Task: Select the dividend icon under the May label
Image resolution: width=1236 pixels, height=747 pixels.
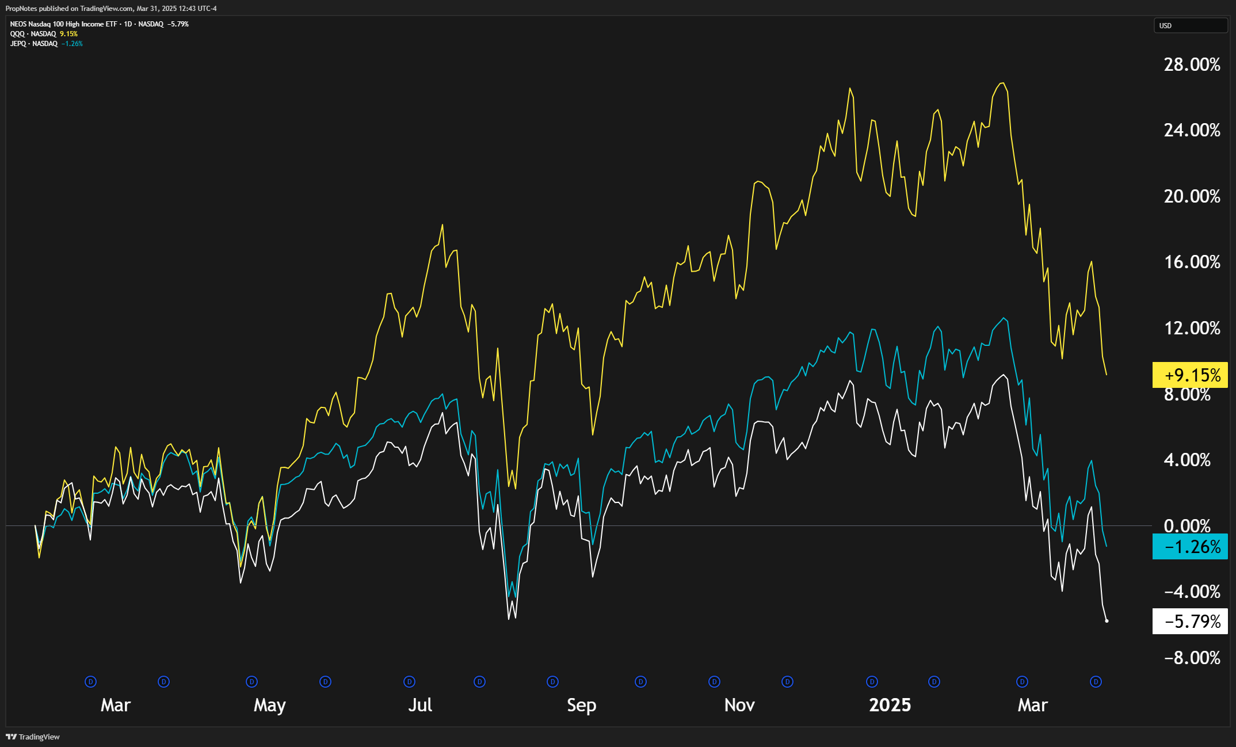Action: click(251, 681)
